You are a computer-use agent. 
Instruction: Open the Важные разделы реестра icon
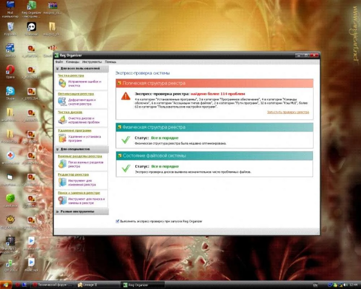tap(62, 165)
